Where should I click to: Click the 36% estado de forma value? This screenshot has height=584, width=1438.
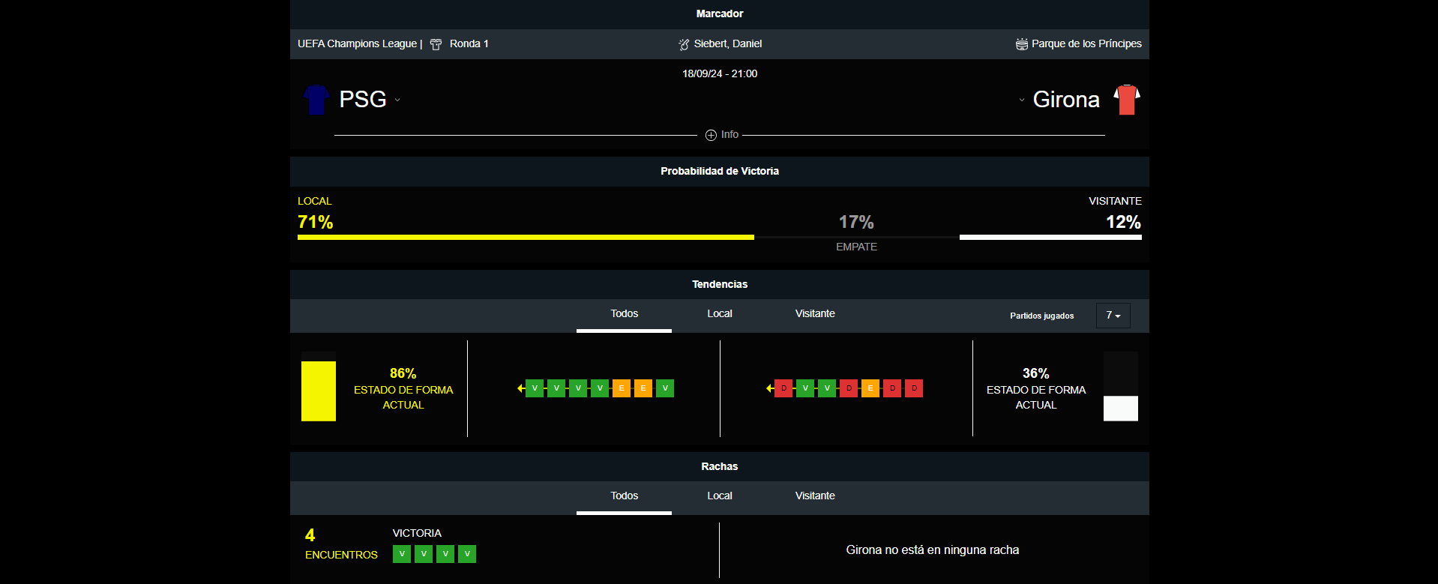(1035, 373)
